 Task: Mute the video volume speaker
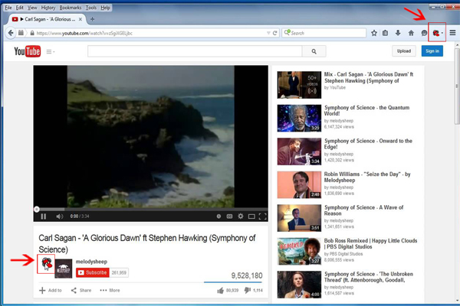pos(60,216)
